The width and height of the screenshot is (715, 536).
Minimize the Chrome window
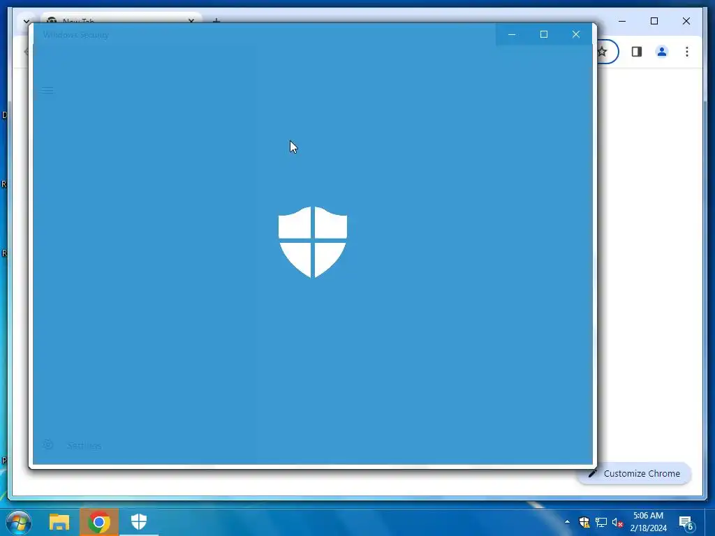point(622,21)
